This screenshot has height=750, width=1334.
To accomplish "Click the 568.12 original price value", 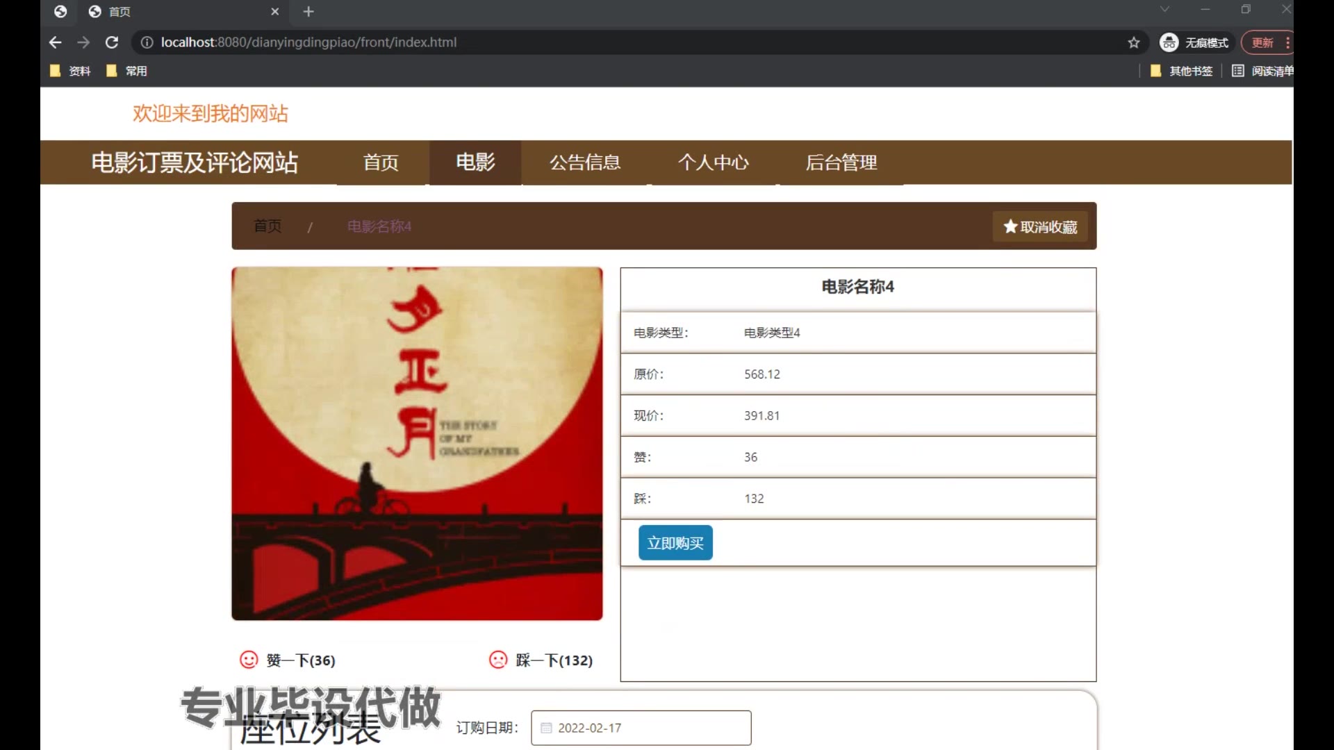I will click(x=762, y=374).
